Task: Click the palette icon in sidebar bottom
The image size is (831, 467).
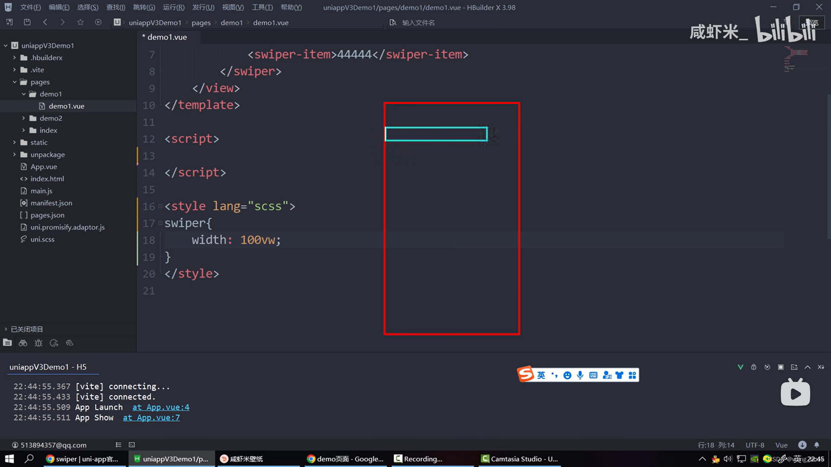Action: coord(70,343)
